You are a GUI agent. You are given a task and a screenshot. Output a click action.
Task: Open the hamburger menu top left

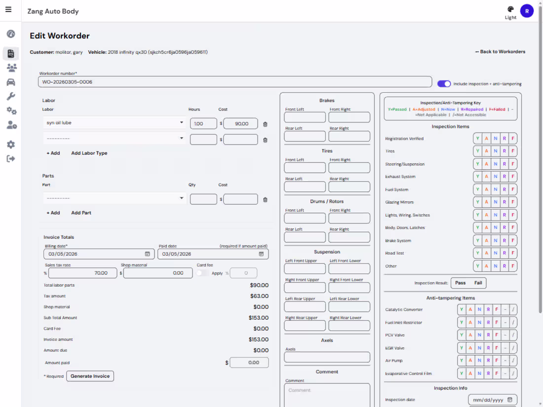8,10
